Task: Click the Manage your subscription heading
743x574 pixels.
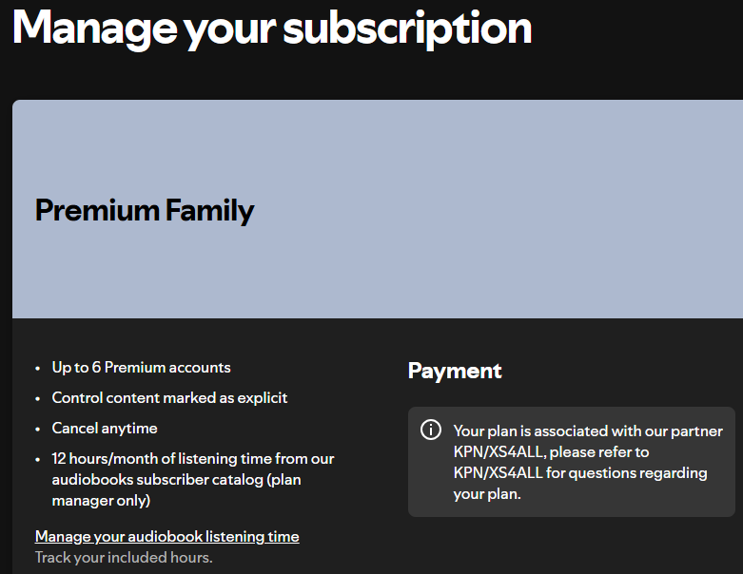Action: click(x=272, y=29)
